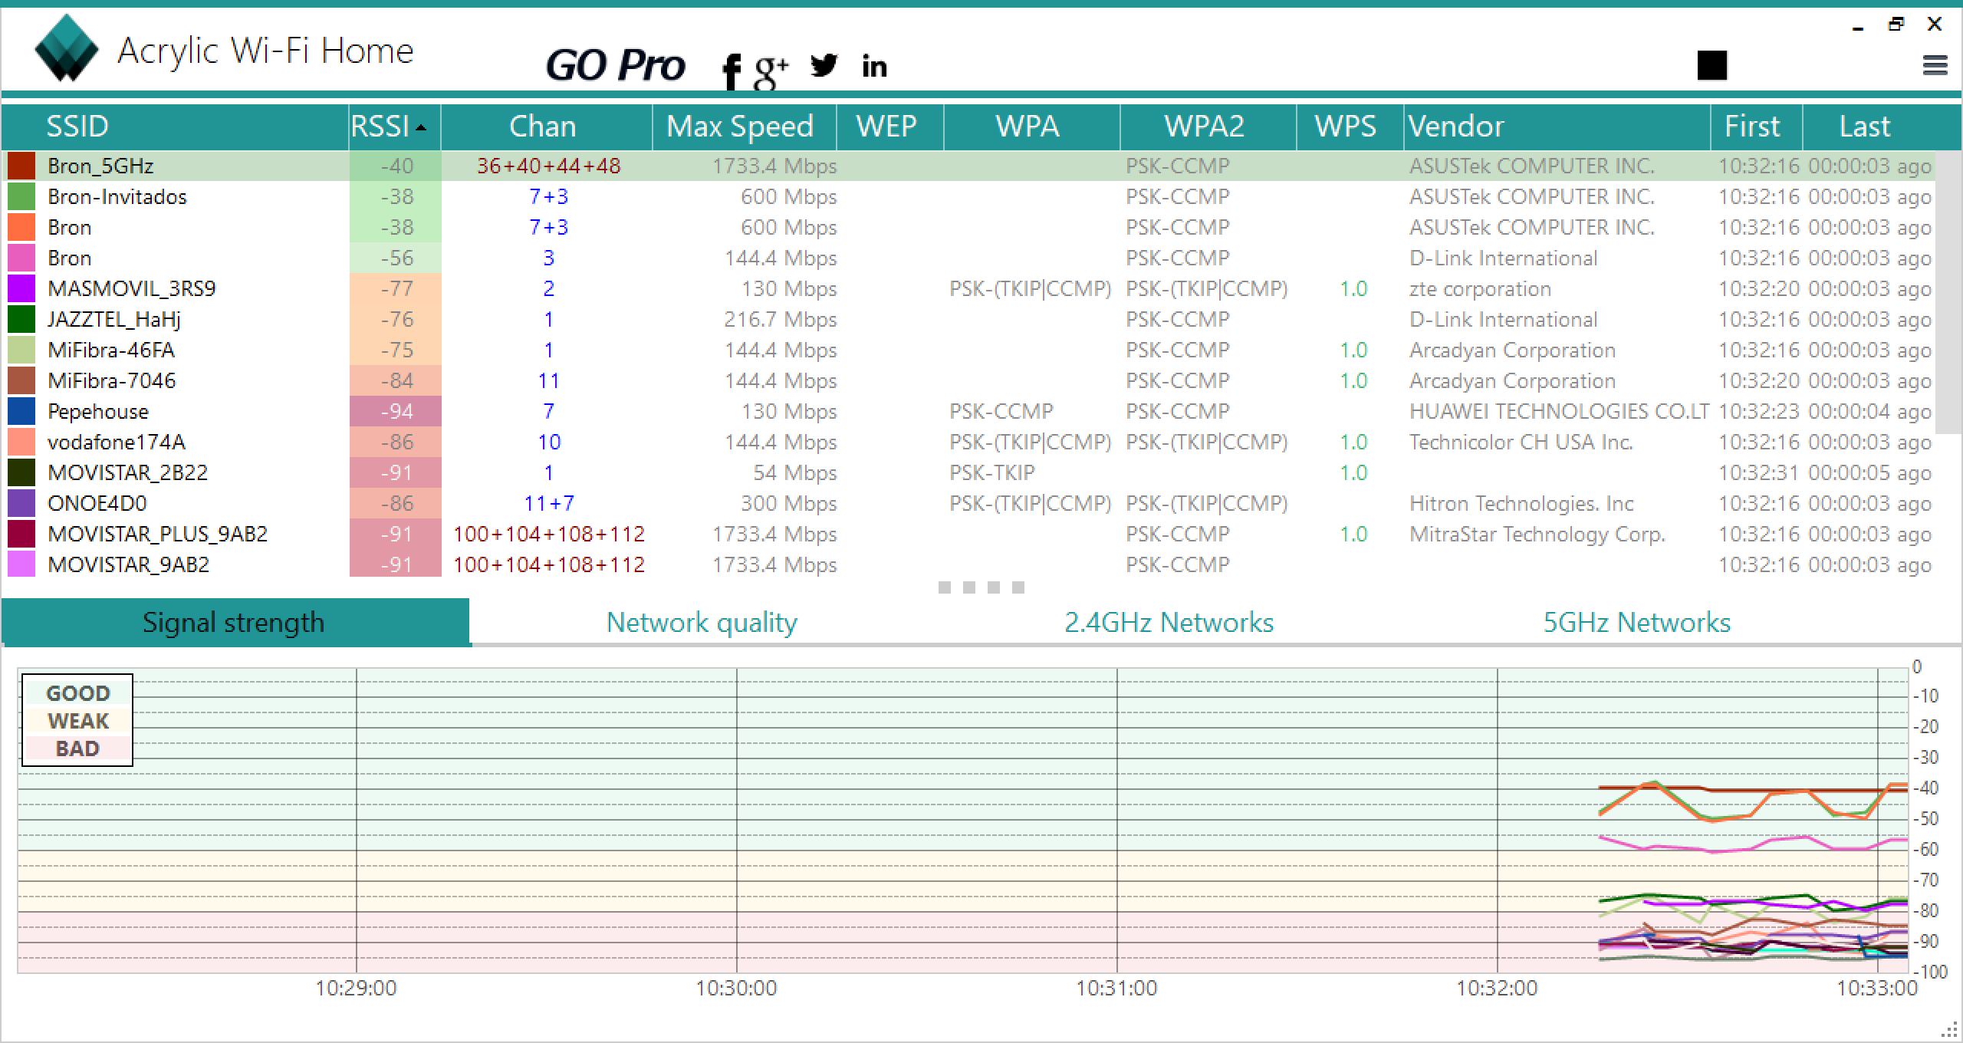Click the Max Speed column header

[739, 127]
